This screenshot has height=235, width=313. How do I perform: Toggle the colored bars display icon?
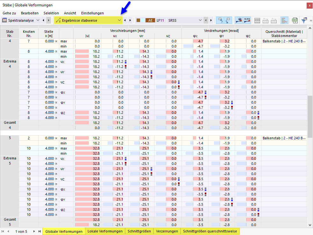click(284, 20)
